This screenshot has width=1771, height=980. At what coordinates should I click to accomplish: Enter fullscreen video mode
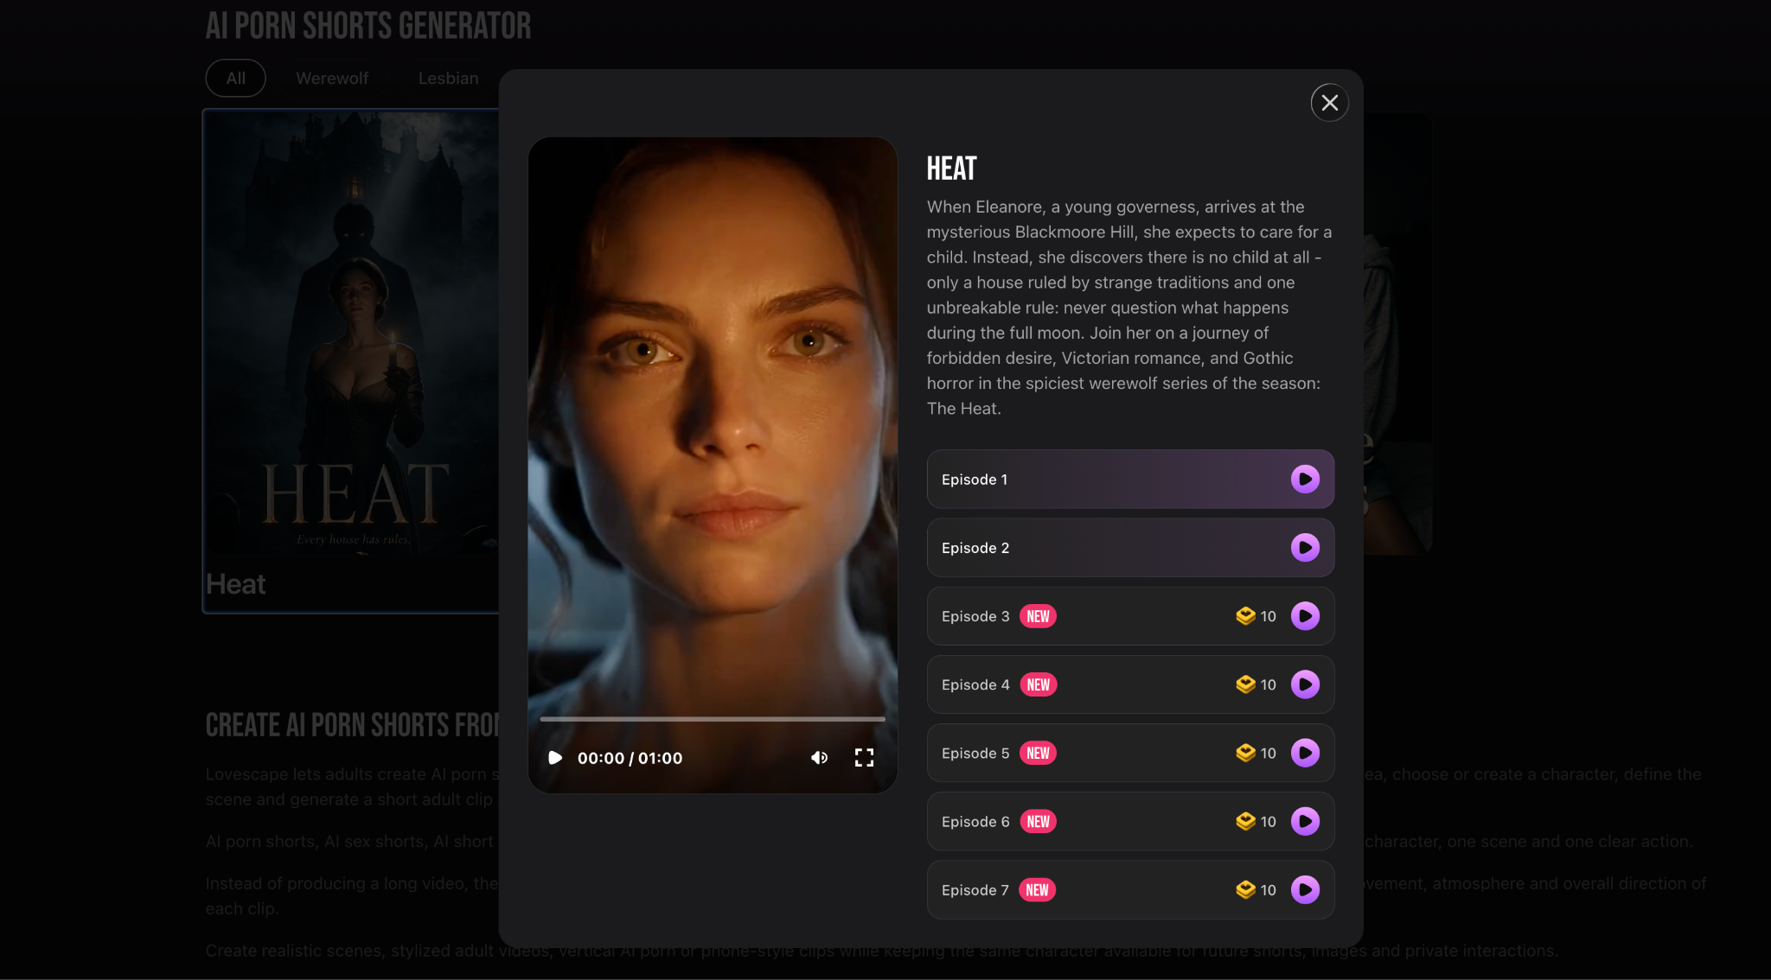click(x=864, y=758)
